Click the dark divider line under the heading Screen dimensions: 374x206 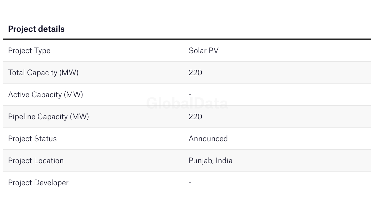coord(187,39)
